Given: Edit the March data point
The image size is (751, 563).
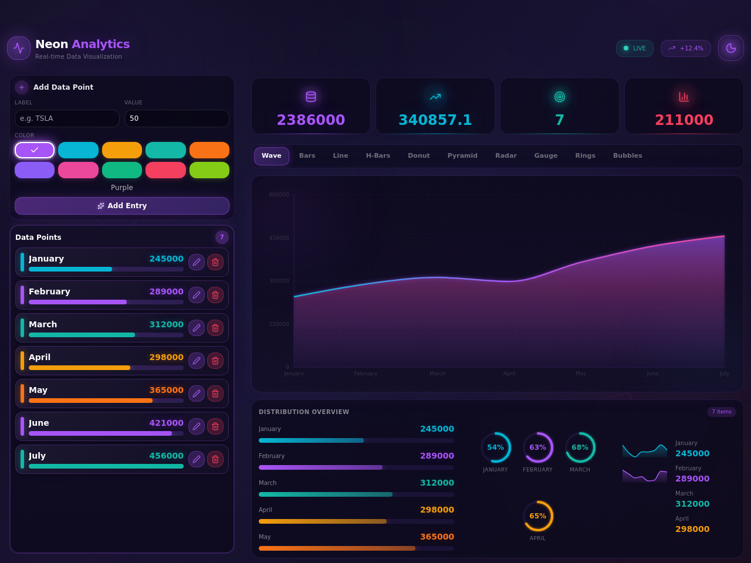Looking at the screenshot, I should [x=197, y=328].
